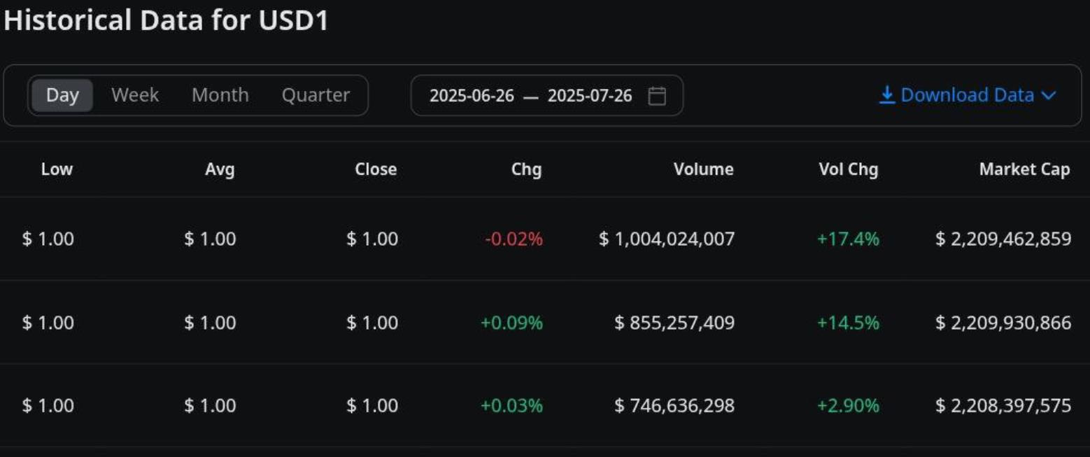Sort by the Volume column header
Viewport: 1090px width, 457px height.
pos(704,169)
